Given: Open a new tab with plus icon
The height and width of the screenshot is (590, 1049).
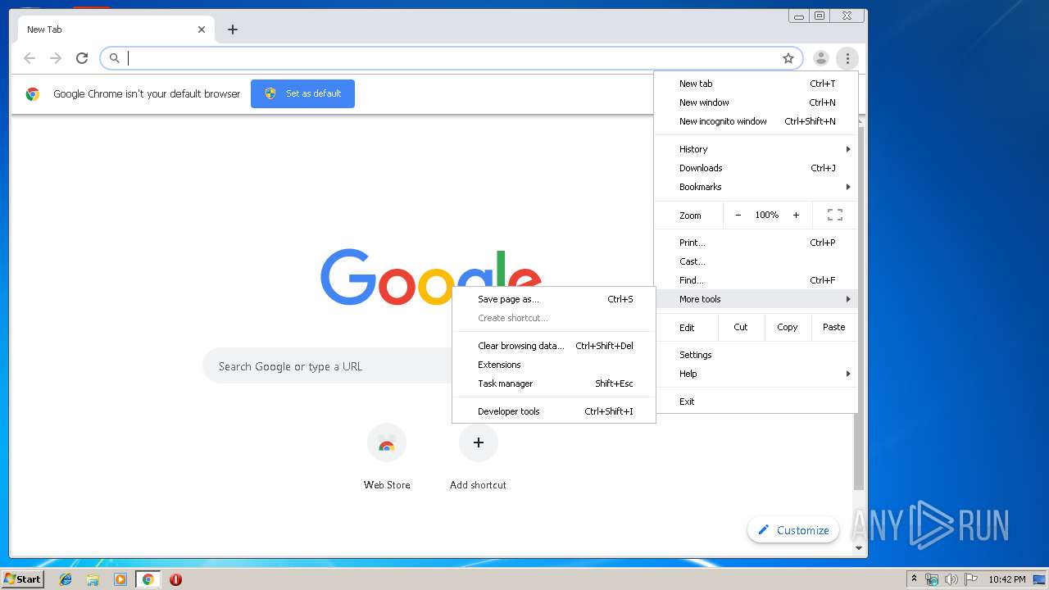Looking at the screenshot, I should pos(233,29).
